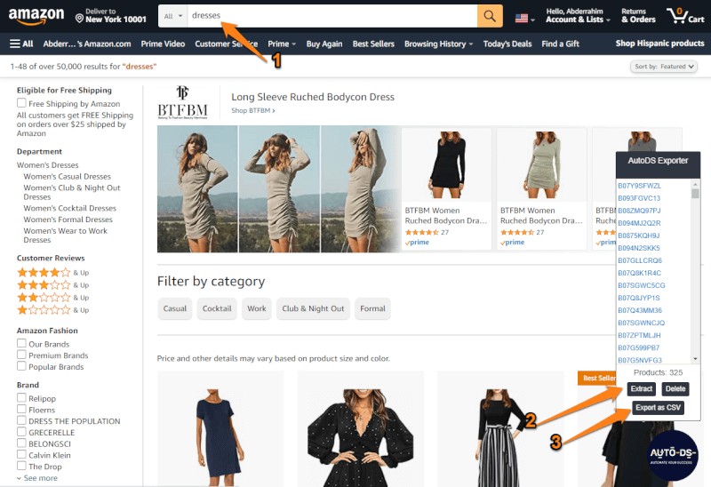
Task: Click the AutoDS round logo badge
Action: pos(672,455)
